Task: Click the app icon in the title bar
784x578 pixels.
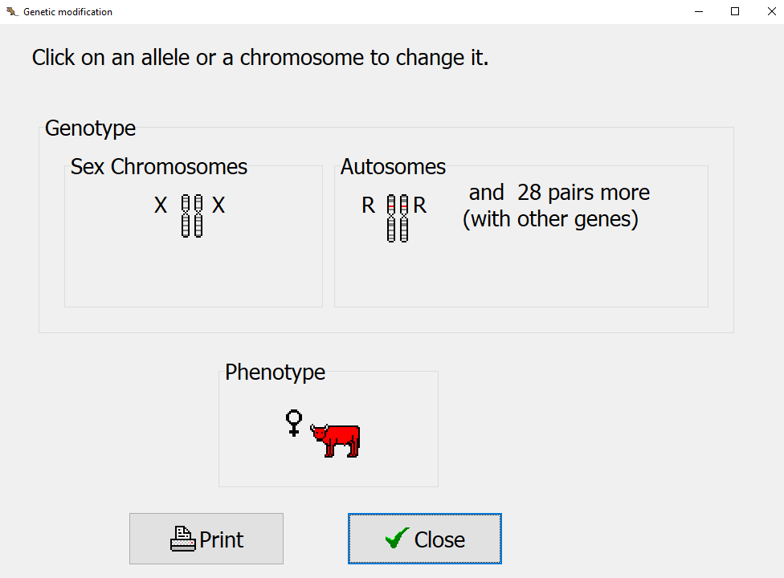Action: 11,12
